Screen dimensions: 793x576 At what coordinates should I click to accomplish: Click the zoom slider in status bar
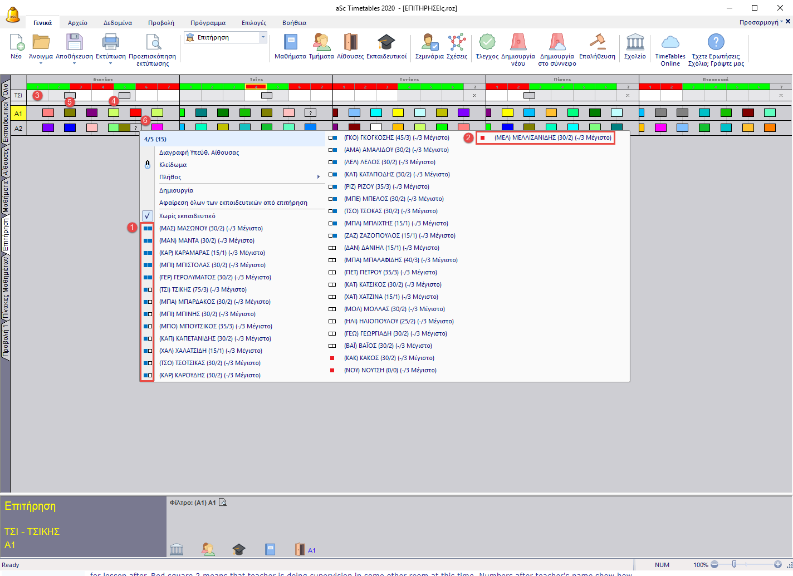coord(734,564)
